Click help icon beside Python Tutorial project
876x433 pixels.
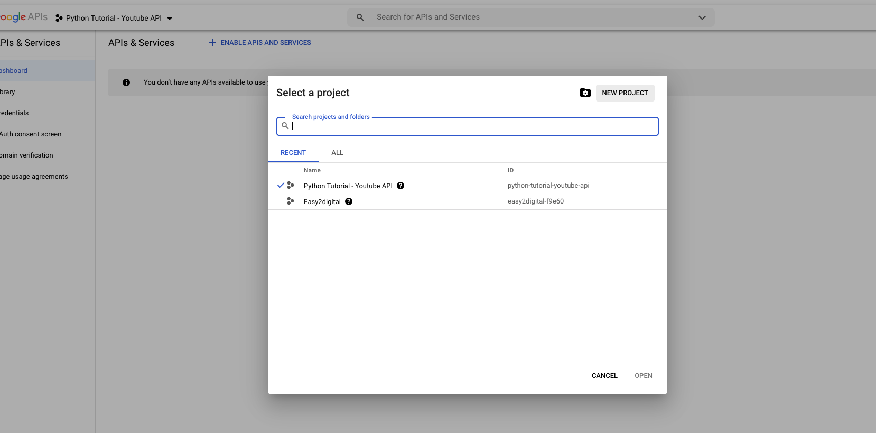click(400, 186)
